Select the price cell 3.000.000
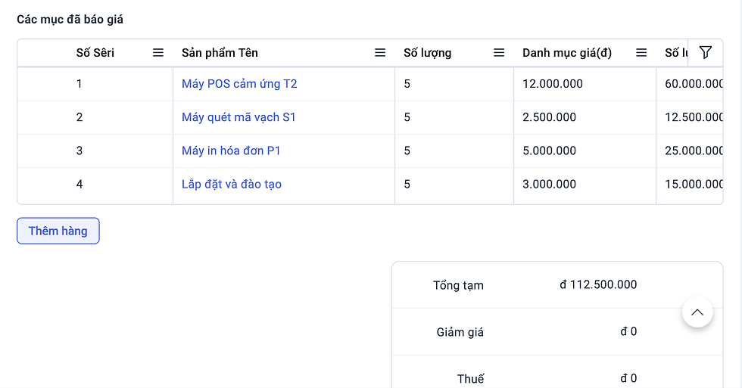Viewport: 742px width, 388px height. (585, 185)
